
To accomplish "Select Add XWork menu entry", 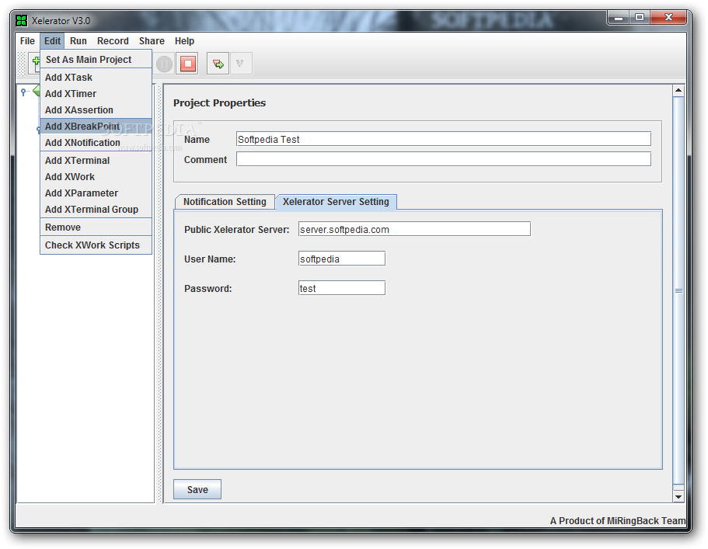I will [x=96, y=177].
